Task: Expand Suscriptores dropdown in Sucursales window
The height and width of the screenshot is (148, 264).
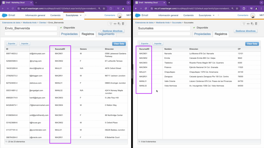Action: pos(214,15)
